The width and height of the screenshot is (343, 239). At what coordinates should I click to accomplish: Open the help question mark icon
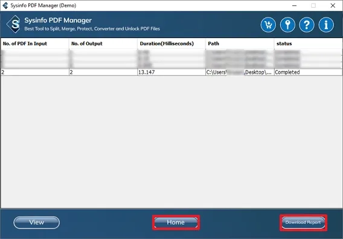pos(307,25)
